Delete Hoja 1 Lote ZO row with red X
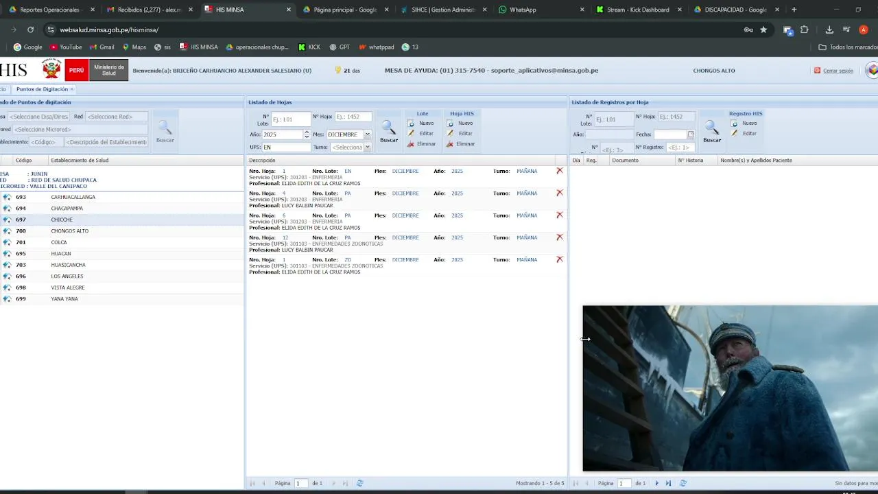The image size is (878, 494). (x=560, y=259)
